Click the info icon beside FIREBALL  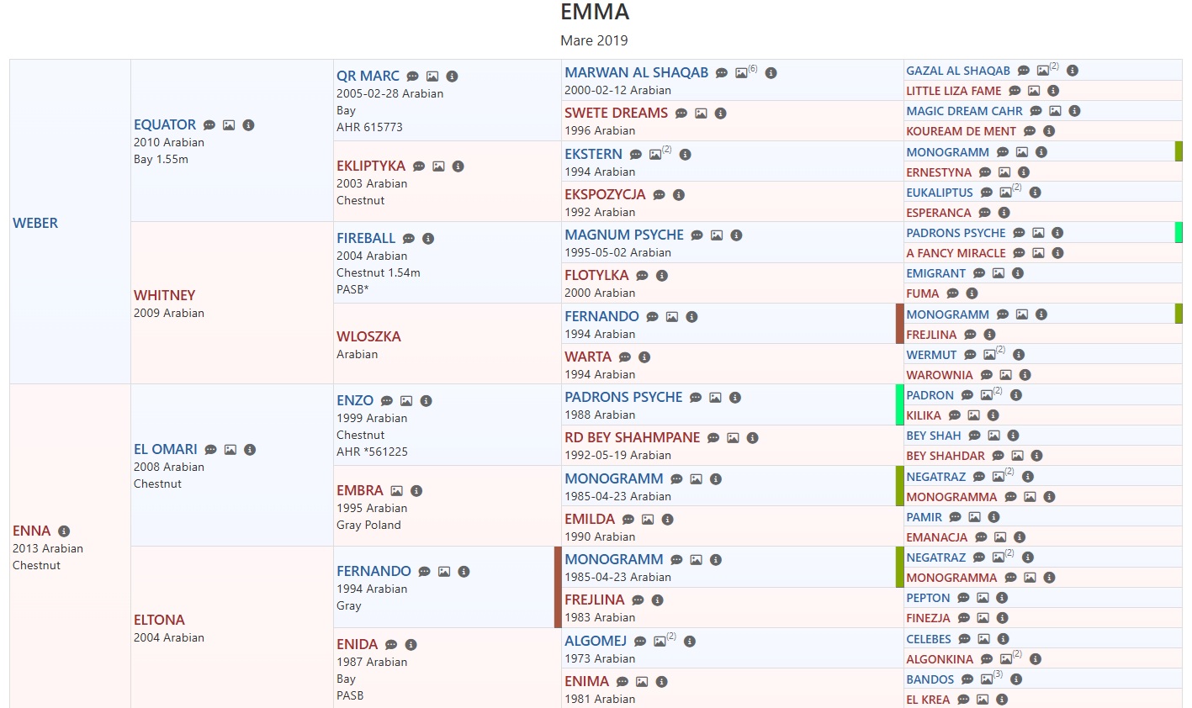tap(428, 238)
